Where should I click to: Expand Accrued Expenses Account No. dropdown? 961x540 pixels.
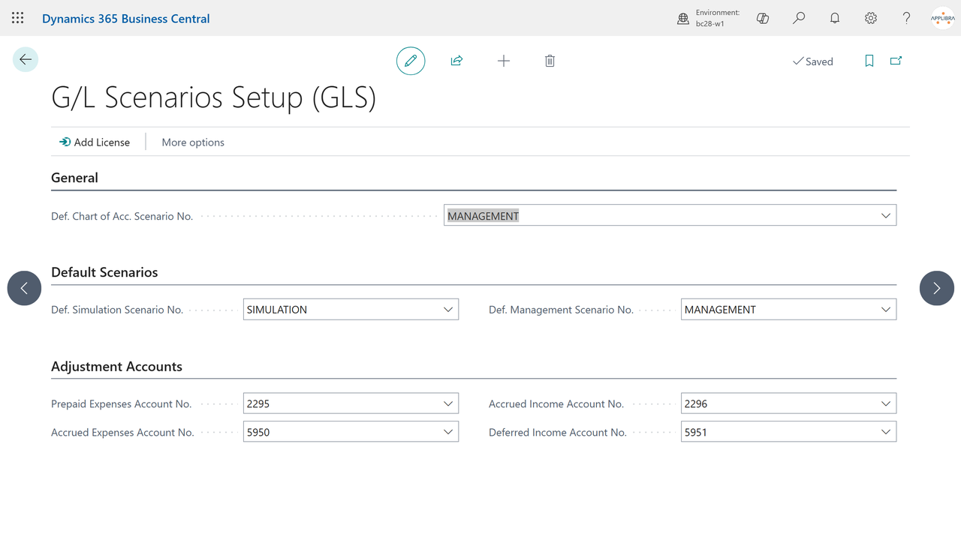coord(448,432)
